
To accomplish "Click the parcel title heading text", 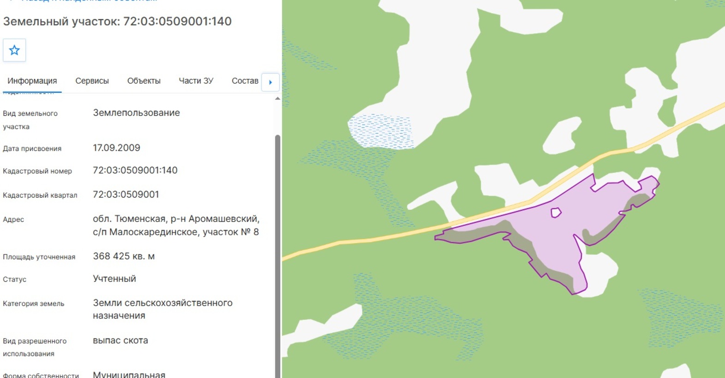I will point(117,21).
